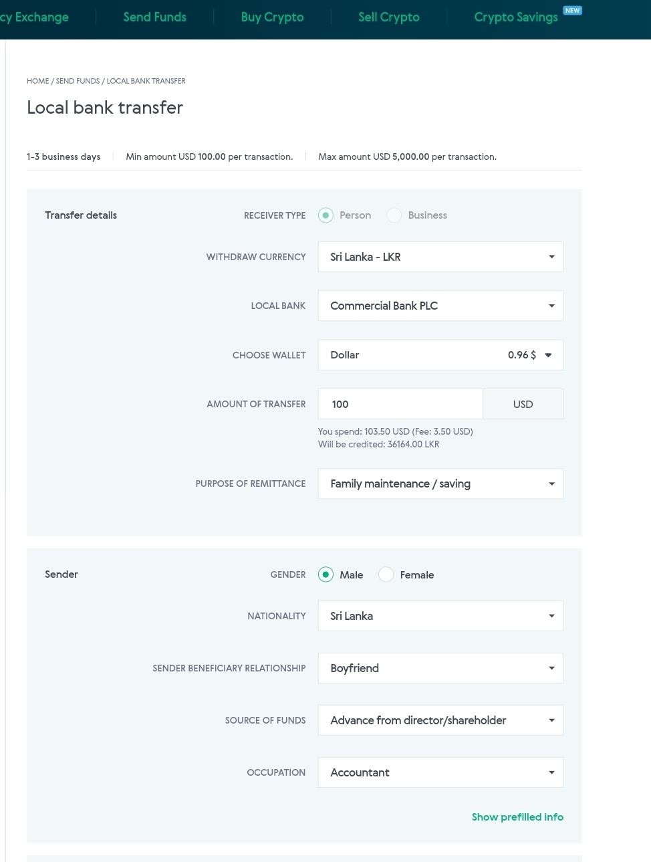Open the Buy Crypto menu item
The image size is (651, 862).
[272, 17]
